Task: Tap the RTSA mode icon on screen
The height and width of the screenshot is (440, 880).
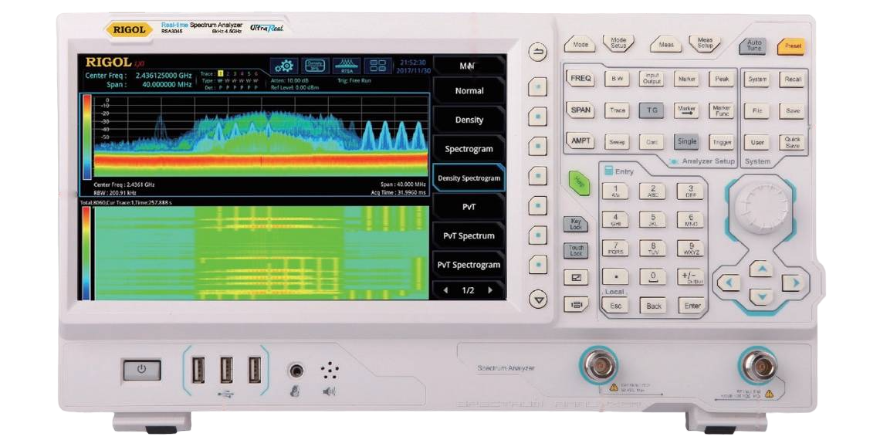Action: [x=347, y=66]
